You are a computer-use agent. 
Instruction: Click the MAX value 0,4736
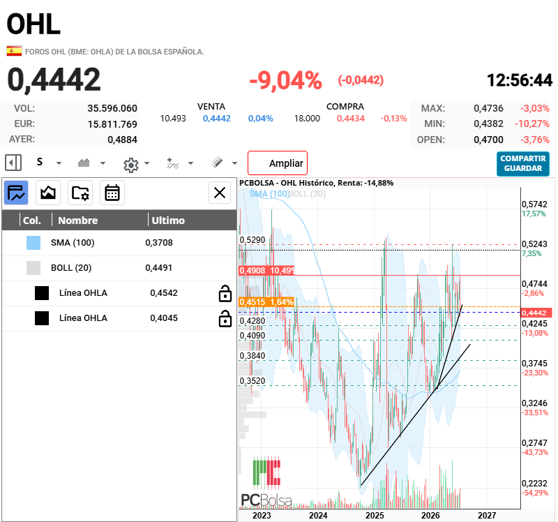[x=488, y=108]
